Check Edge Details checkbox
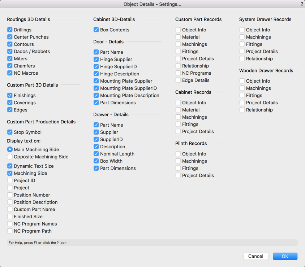Screen dimensions: 305x267 pos(178,80)
